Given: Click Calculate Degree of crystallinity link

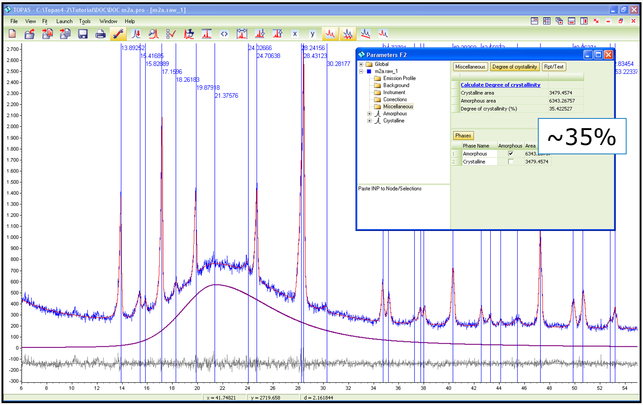Looking at the screenshot, I should 500,85.
